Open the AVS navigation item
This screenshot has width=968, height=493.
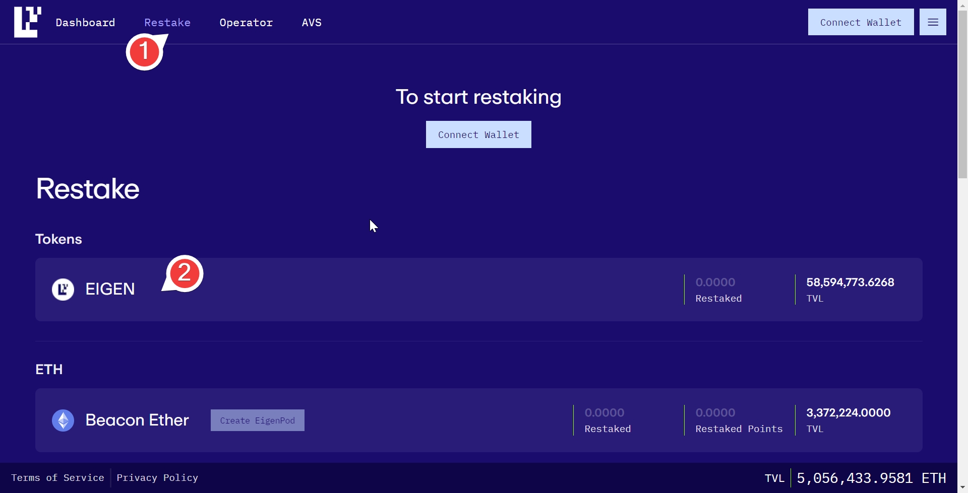[312, 23]
